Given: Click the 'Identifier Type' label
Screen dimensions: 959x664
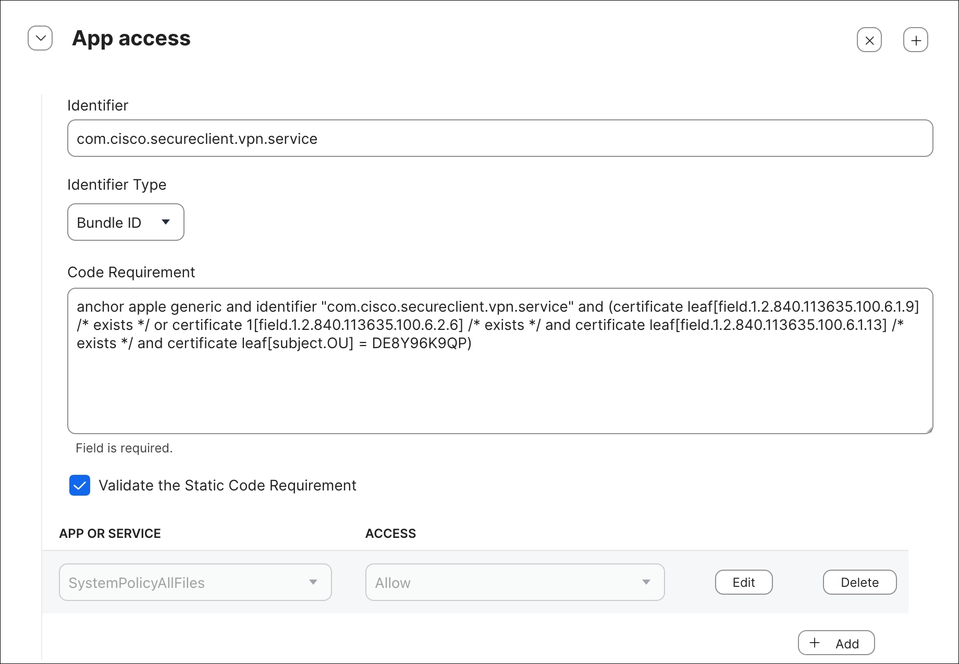Looking at the screenshot, I should [117, 185].
